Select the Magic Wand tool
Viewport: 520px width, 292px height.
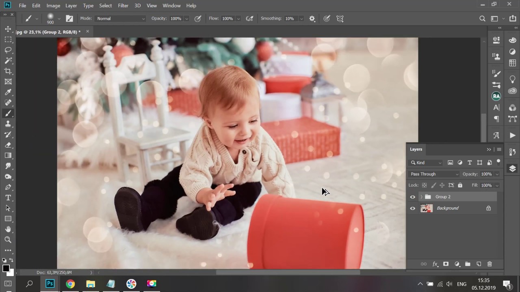8,60
